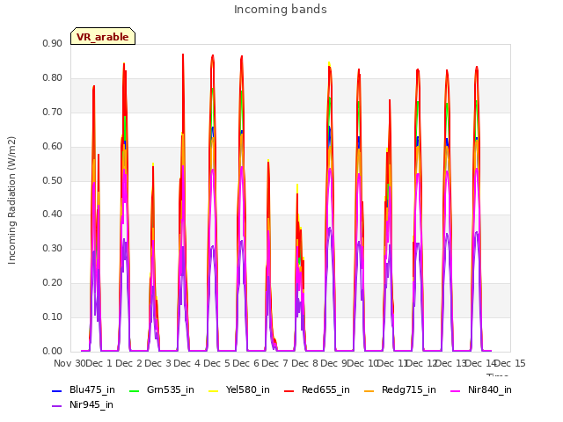
Task: Click the 'Nov 30' x-axis date label
Action: [70, 363]
